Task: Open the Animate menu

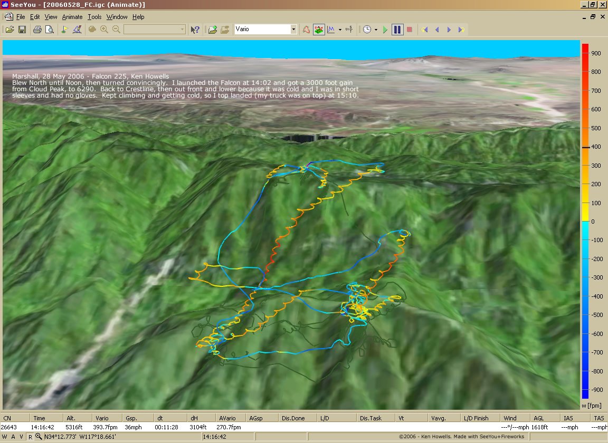Action: [72, 17]
